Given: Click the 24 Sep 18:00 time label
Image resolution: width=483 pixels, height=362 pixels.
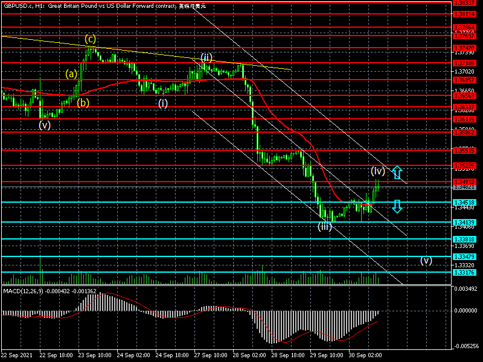Looking at the screenshot, I should 172,355.
